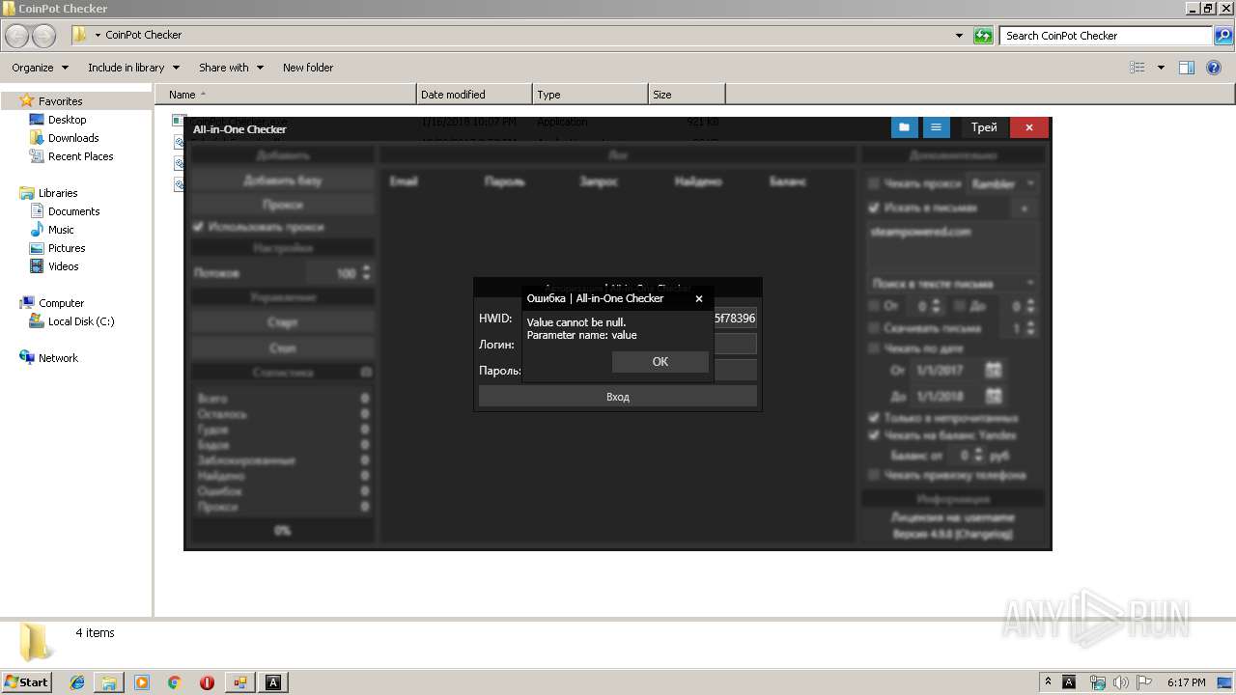Click the Старт button

tap(282, 322)
